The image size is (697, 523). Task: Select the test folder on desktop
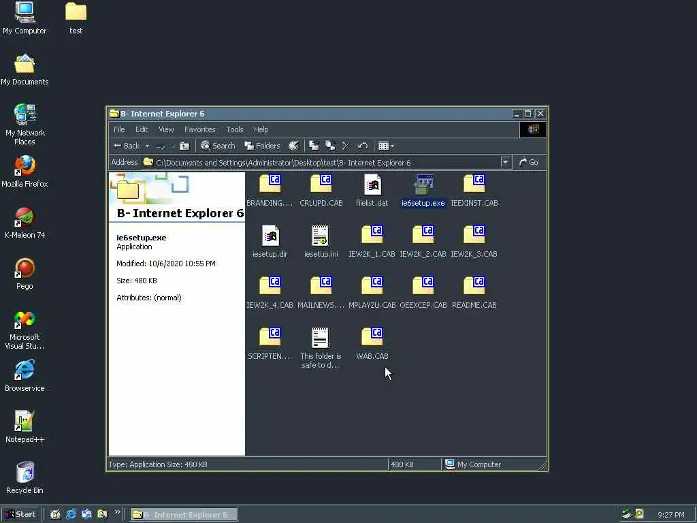click(x=76, y=18)
